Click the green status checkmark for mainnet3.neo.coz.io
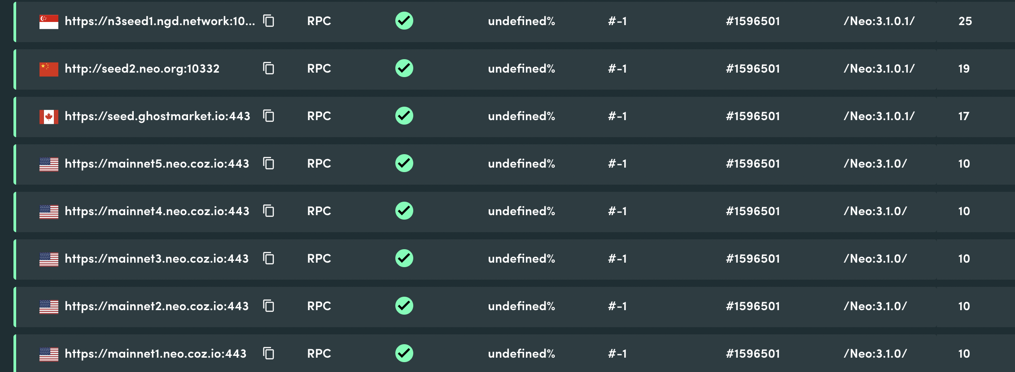 point(403,259)
